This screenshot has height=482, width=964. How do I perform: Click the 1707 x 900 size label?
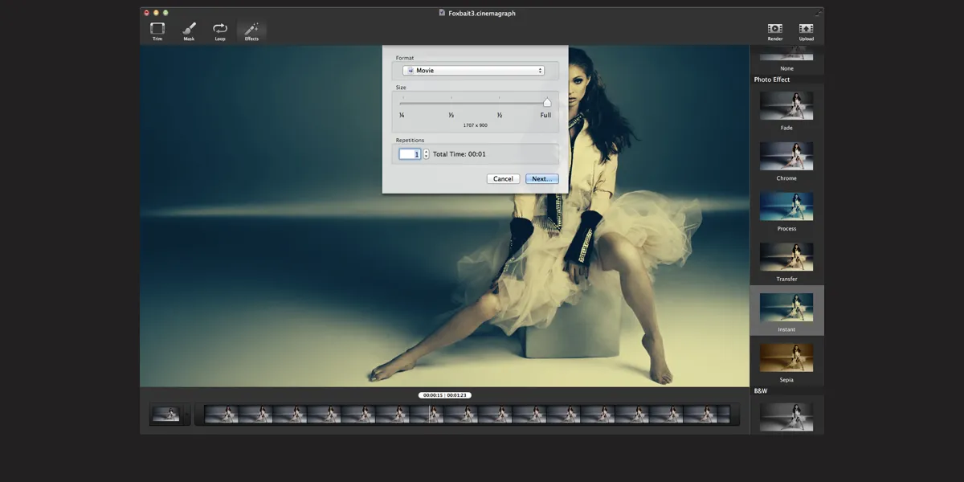pyautogui.click(x=476, y=125)
